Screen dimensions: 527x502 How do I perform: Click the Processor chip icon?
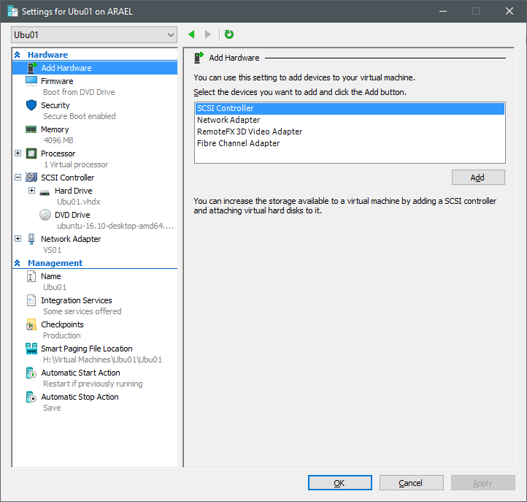(31, 153)
